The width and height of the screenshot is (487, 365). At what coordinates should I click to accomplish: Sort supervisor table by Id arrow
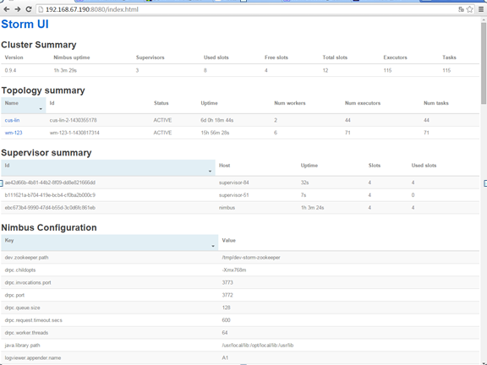click(x=210, y=172)
